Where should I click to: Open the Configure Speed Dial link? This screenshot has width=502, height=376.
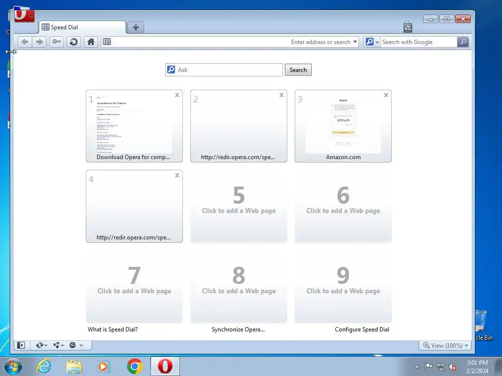tap(362, 329)
